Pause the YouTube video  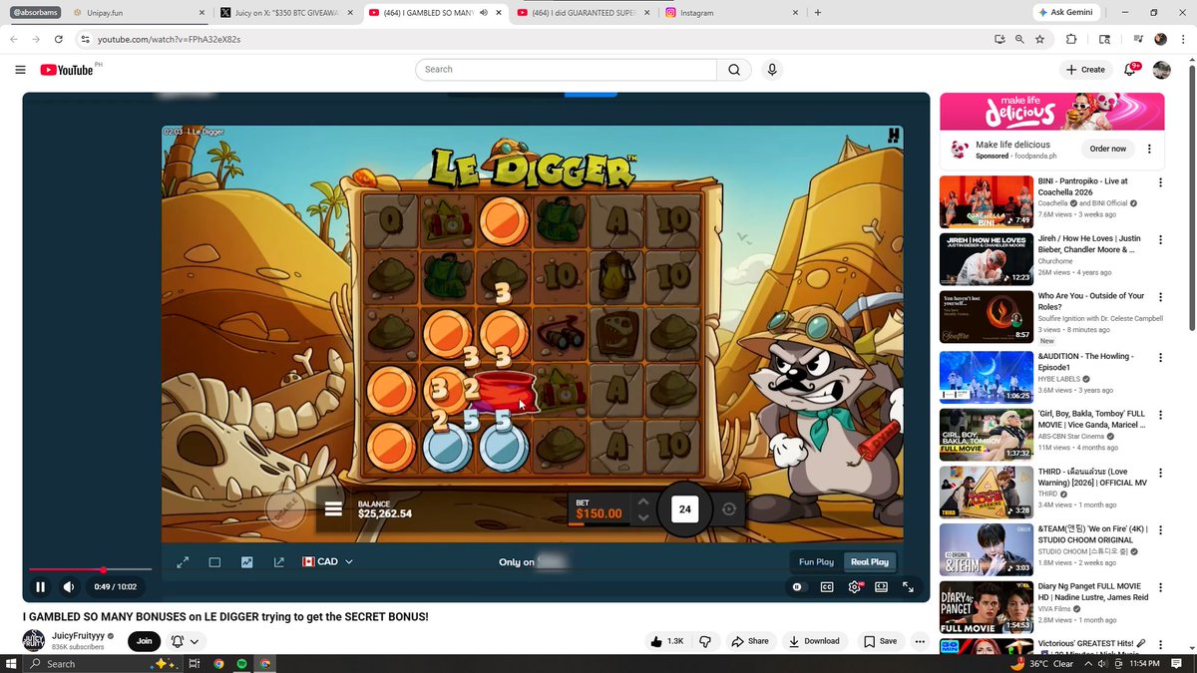pyautogui.click(x=40, y=587)
